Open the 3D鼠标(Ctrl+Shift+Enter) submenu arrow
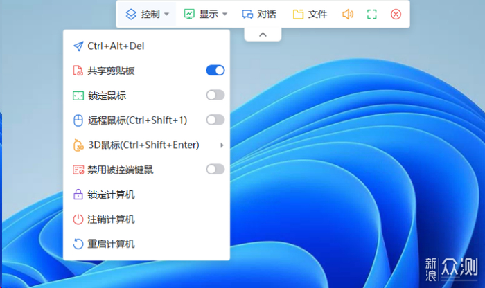 tap(222, 145)
